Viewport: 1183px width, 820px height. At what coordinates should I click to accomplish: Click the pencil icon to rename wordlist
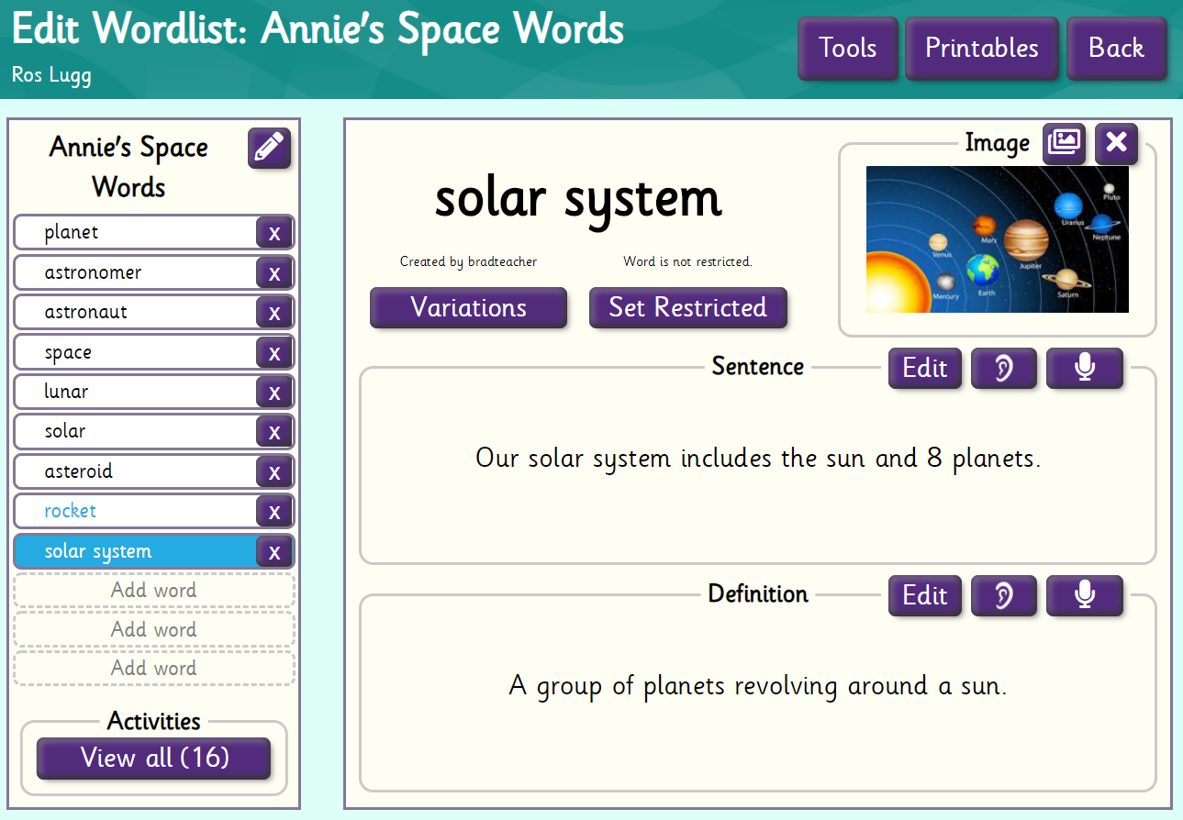tap(269, 148)
